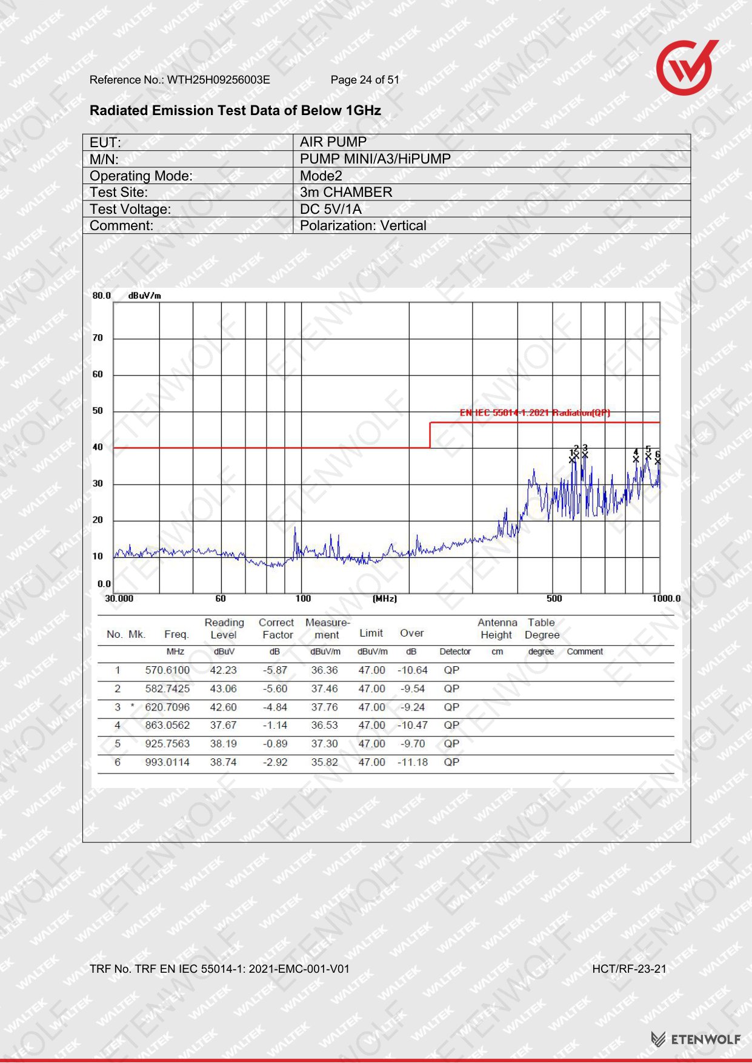This screenshot has width=752, height=1063.
Task: Select the heading 'Radiated Emission Test Data of Below 1GHz'
Action: (235, 111)
